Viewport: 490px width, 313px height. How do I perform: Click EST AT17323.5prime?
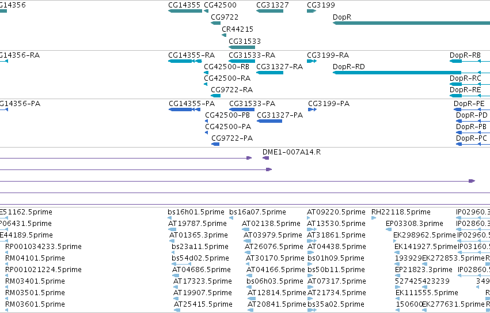pos(177,287)
